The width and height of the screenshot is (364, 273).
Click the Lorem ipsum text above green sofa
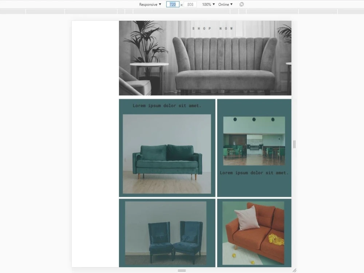point(167,106)
